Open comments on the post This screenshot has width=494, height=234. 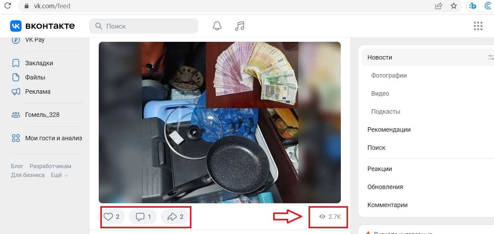click(x=143, y=217)
